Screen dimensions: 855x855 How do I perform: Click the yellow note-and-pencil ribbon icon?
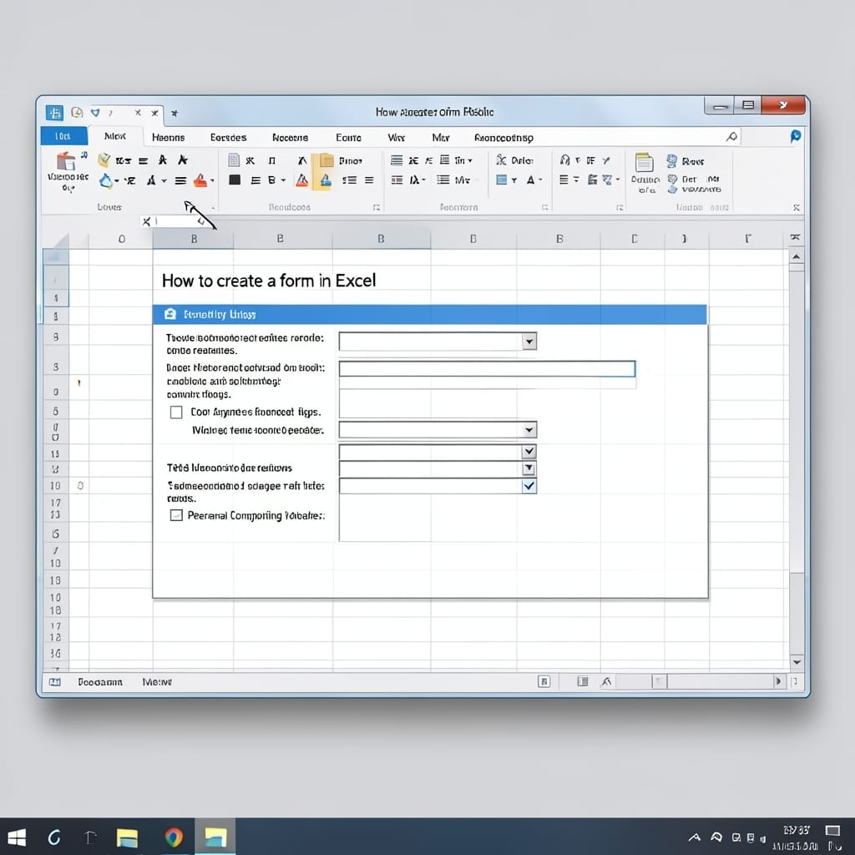[104, 159]
